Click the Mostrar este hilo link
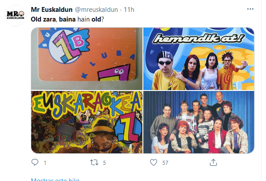Screen dimensions: 266x181 point(55,179)
